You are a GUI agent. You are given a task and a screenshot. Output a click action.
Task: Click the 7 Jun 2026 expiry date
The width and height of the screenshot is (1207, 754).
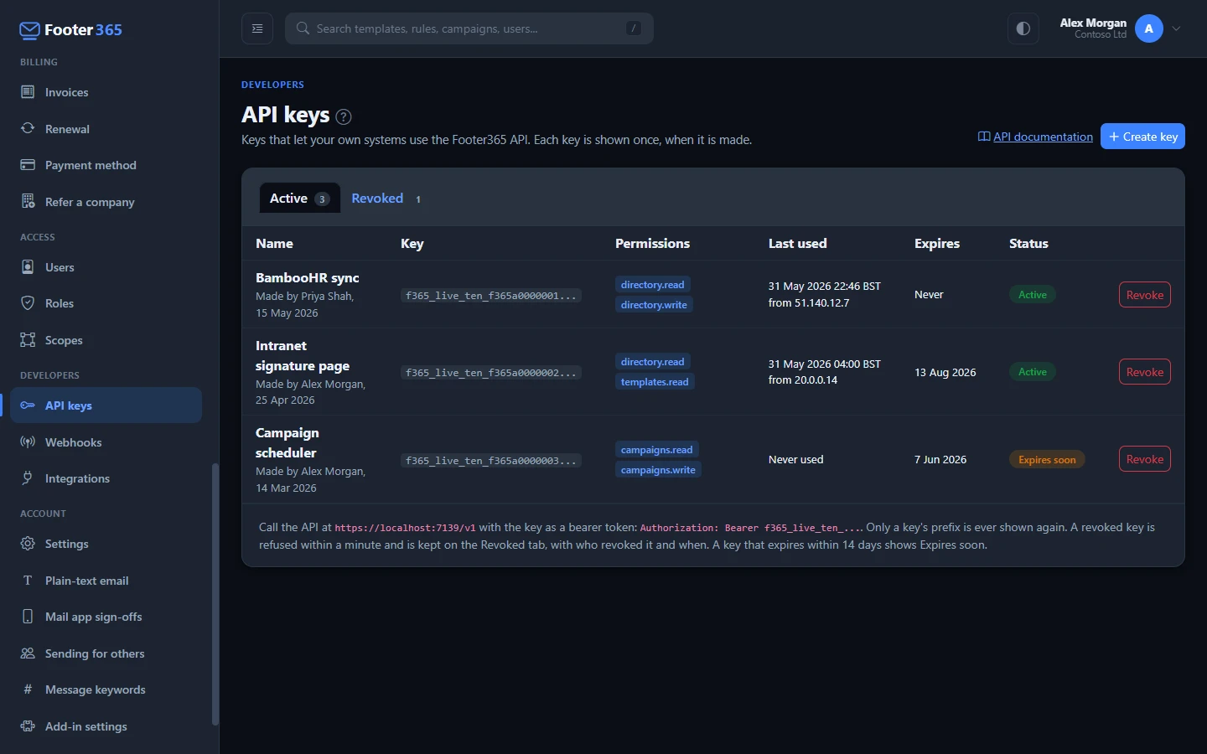tap(940, 460)
